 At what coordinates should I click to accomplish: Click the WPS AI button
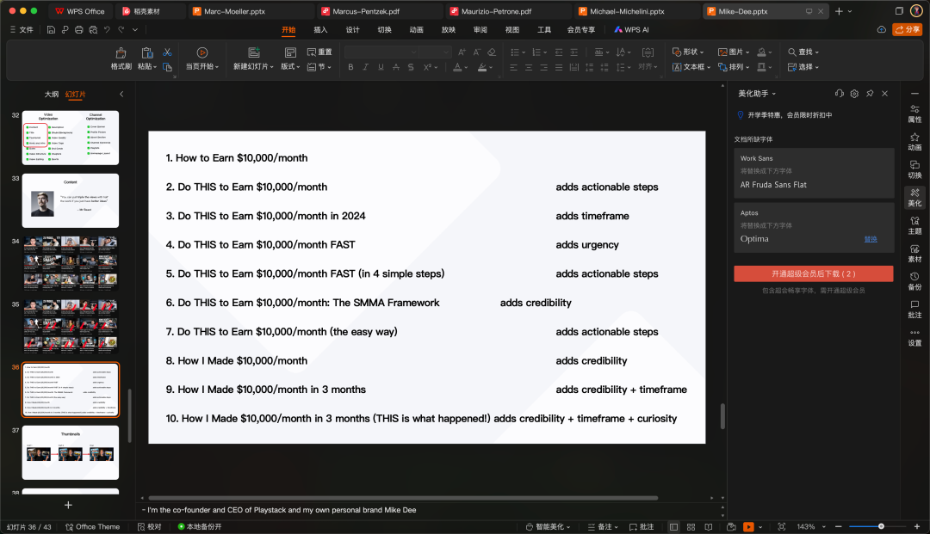631,29
